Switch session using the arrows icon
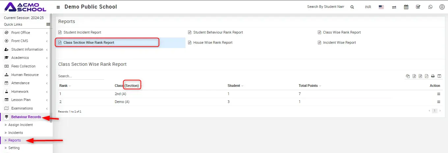 point(394,7)
